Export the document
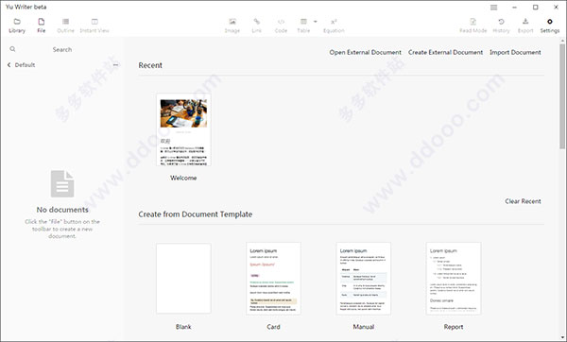Screen dimensions: 567x342 (x=525, y=26)
